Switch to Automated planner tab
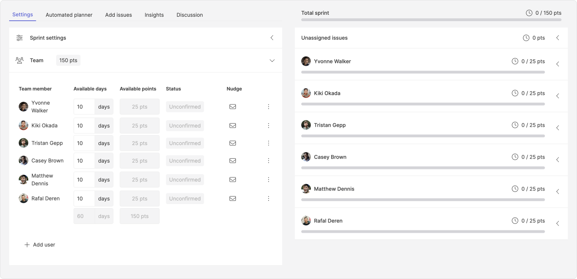This screenshot has height=279, width=577. tap(69, 15)
